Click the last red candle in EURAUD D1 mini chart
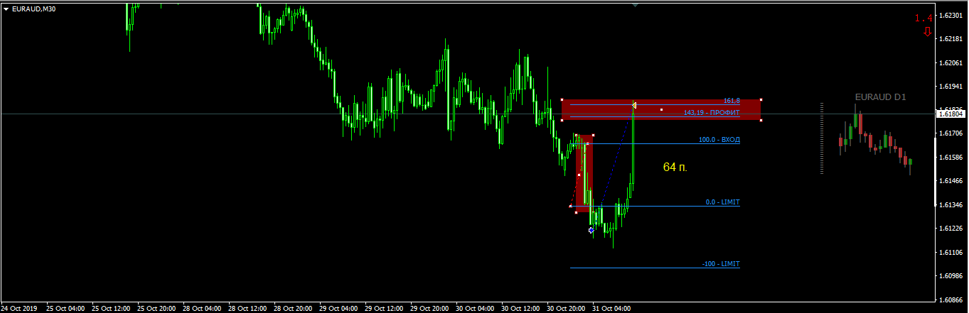The image size is (969, 313). 906,162
